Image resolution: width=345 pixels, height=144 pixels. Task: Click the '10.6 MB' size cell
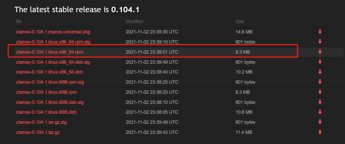[x=244, y=112]
